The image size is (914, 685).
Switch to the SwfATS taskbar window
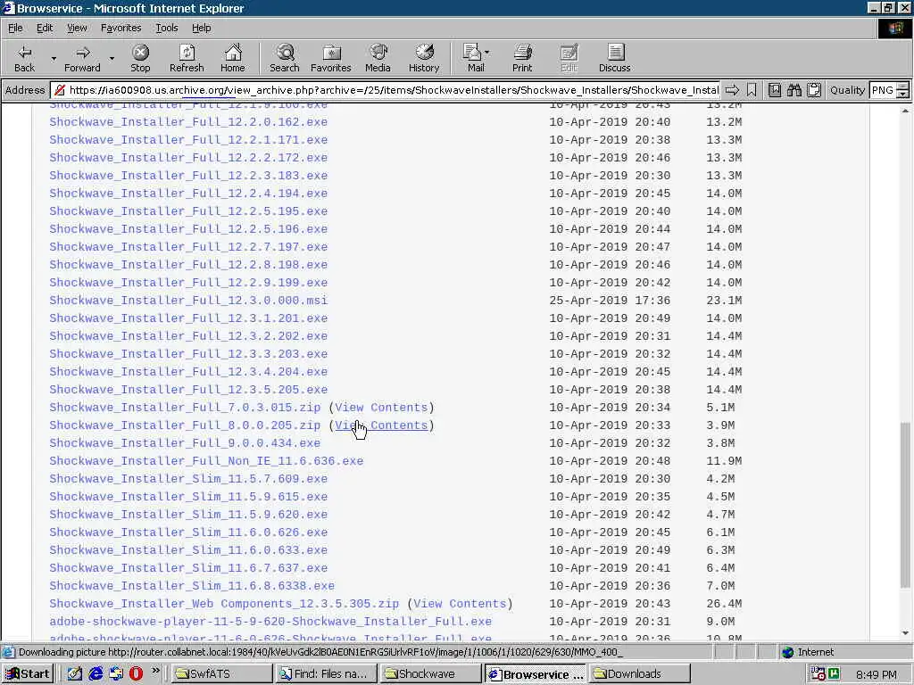220,674
